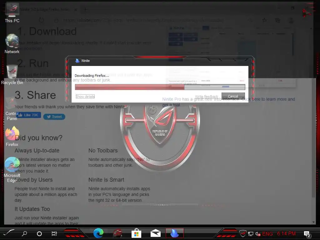
Task: Open Recycle Bin desktop icon
Action: [12, 75]
